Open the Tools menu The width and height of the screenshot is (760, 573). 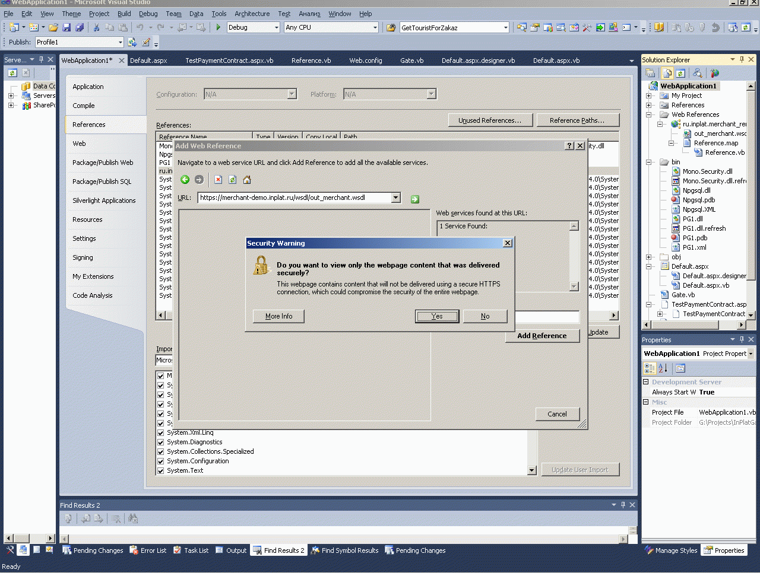(x=219, y=14)
